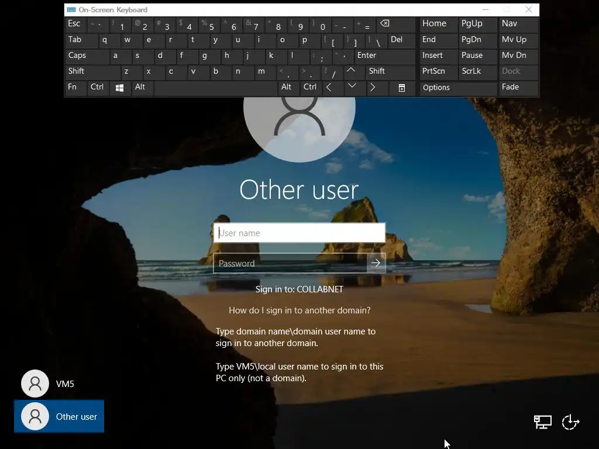Click the Pause key
The width and height of the screenshot is (599, 449).
(477, 56)
